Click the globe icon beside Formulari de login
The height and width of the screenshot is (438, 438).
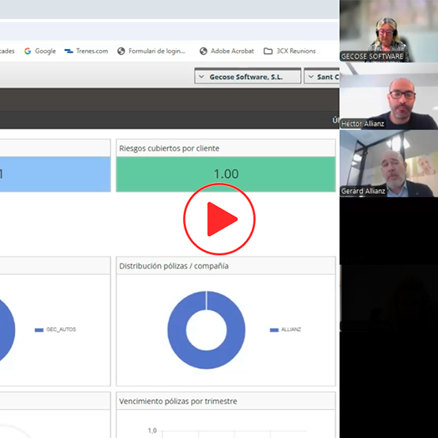121,51
